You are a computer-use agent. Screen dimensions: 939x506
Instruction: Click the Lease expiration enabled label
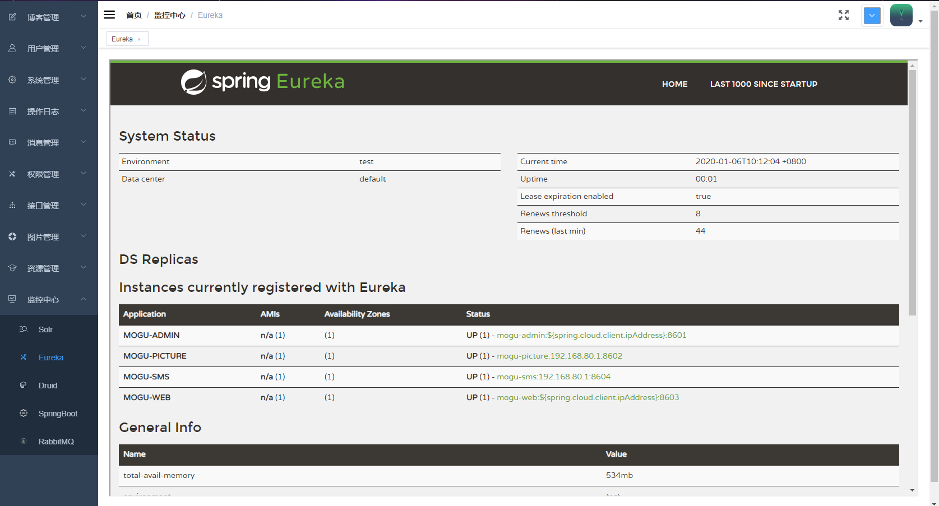567,196
